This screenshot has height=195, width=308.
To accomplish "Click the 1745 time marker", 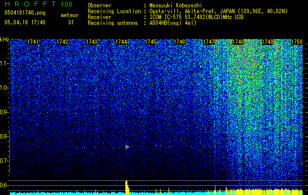I will click(x=150, y=42).
